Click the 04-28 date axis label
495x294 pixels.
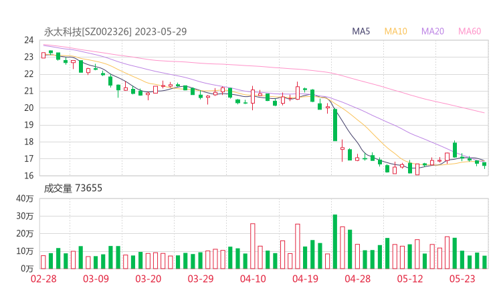coord(357,279)
